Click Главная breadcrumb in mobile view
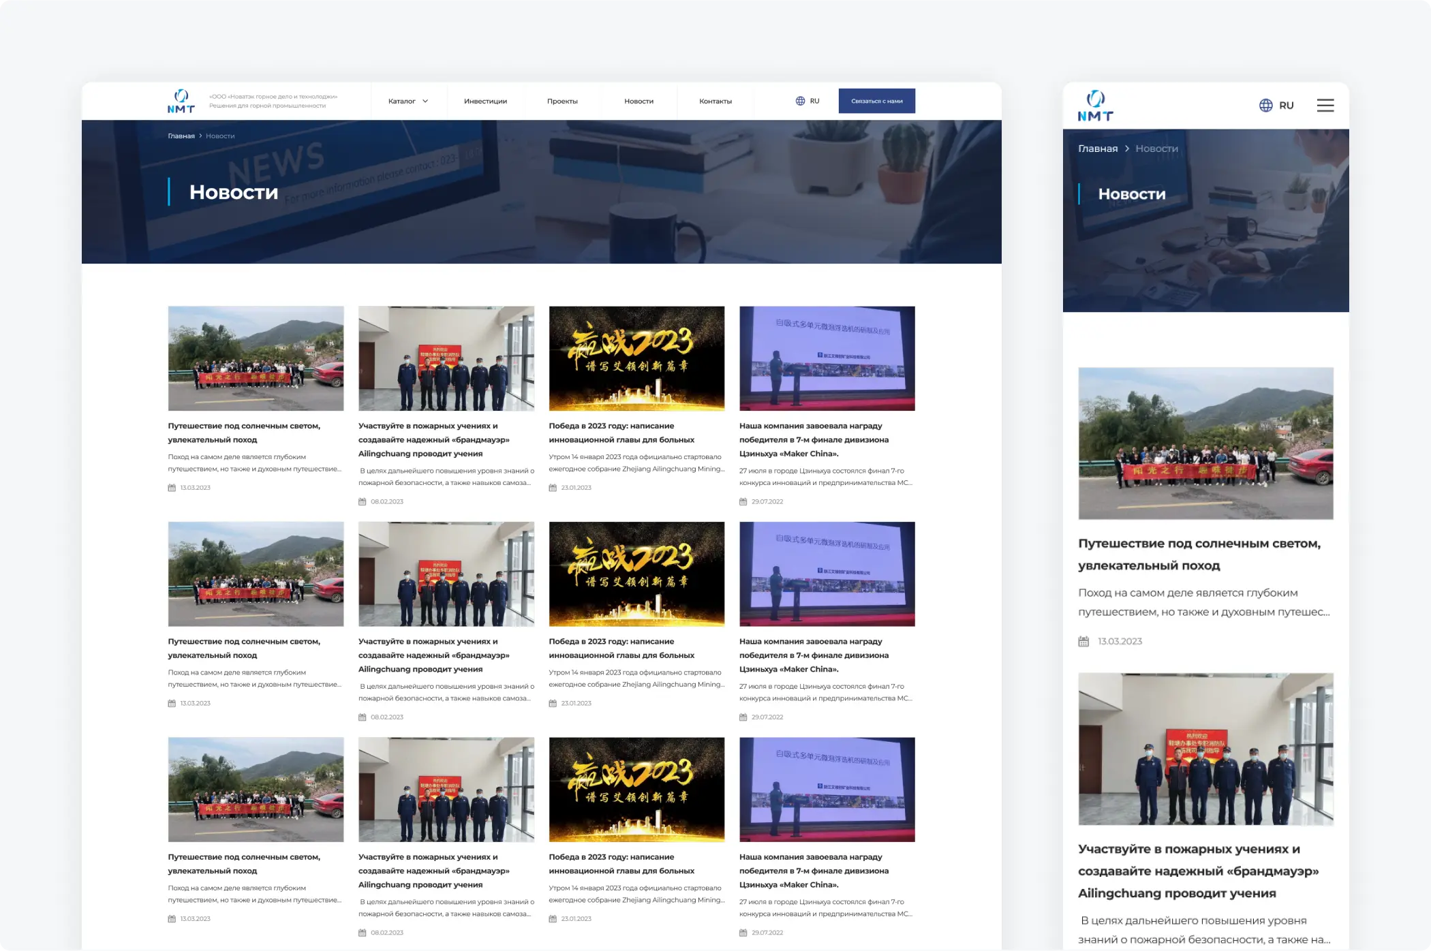The width and height of the screenshot is (1431, 951). [1097, 149]
